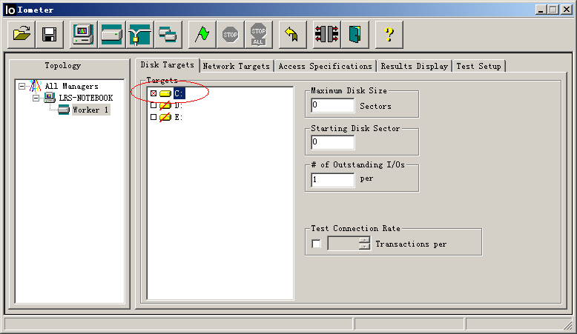This screenshot has width=577, height=334.
Task: Click the Exit door icon in toolbar
Action: [355, 34]
